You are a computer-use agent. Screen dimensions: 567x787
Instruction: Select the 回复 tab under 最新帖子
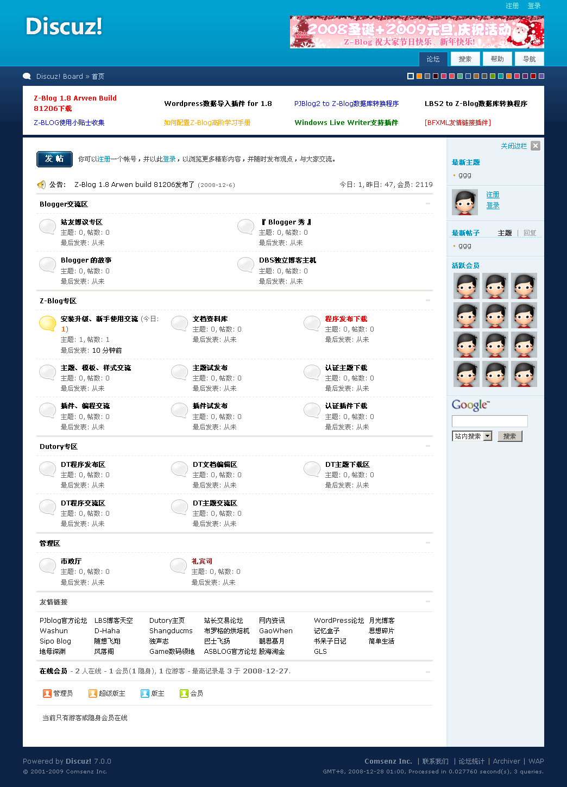point(530,233)
